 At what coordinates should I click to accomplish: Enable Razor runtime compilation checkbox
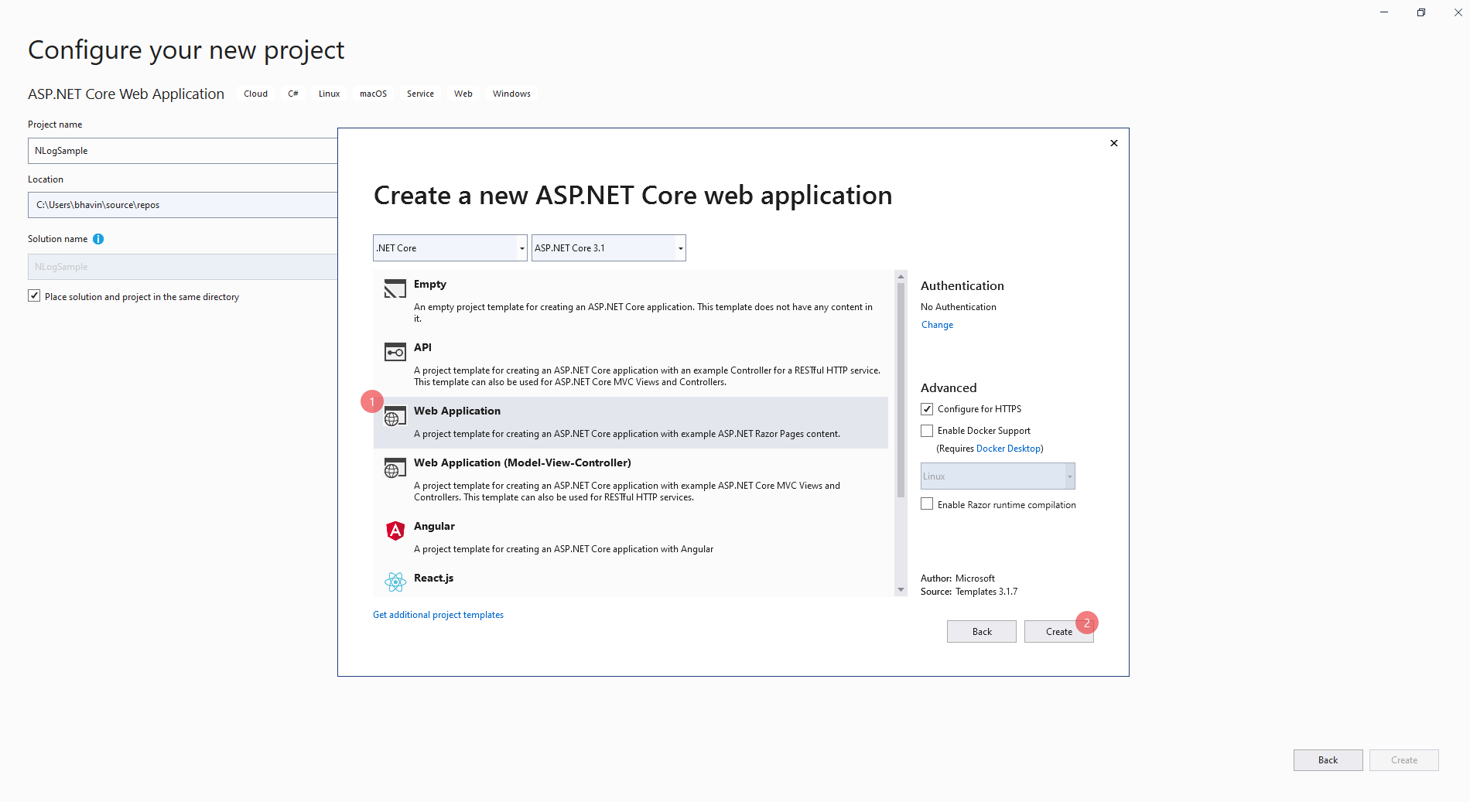927,504
